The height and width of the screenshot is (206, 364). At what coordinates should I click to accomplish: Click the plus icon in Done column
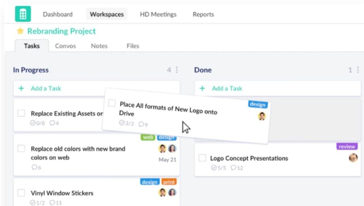pyautogui.click(x=203, y=88)
